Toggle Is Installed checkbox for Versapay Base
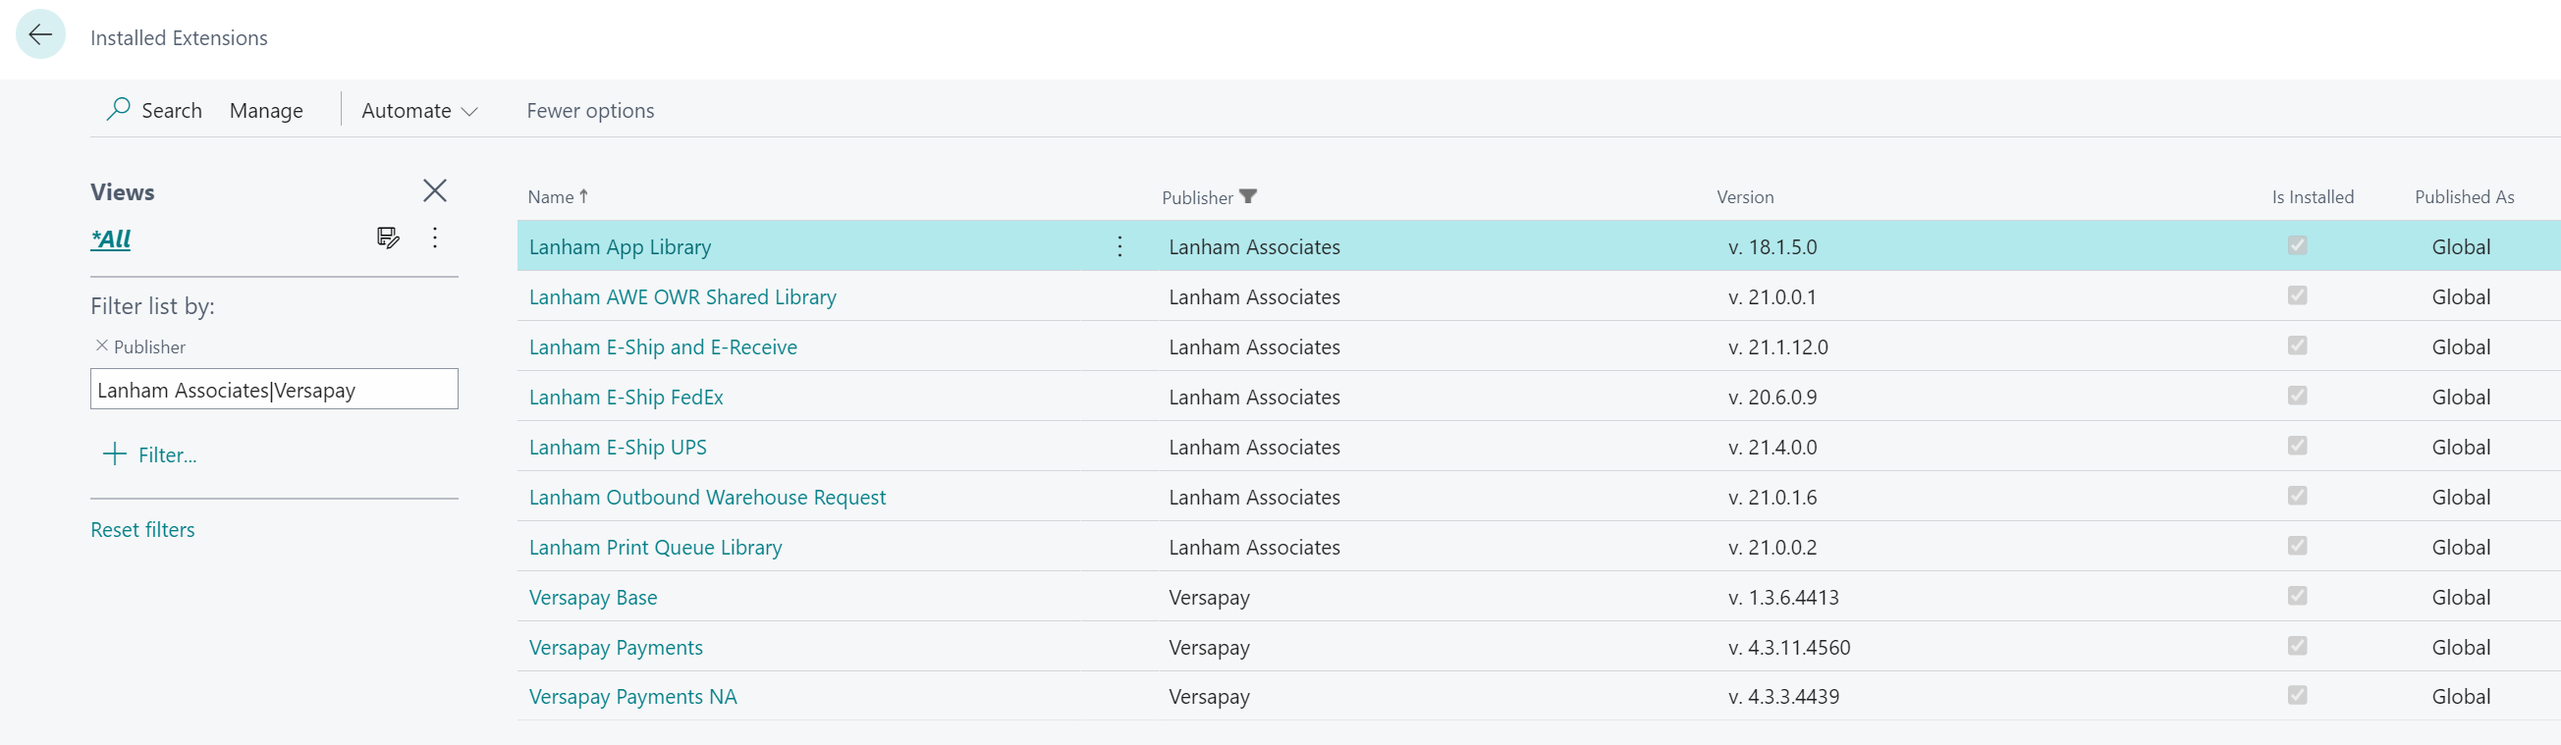Viewport: 2561px width, 745px height. (x=2297, y=596)
